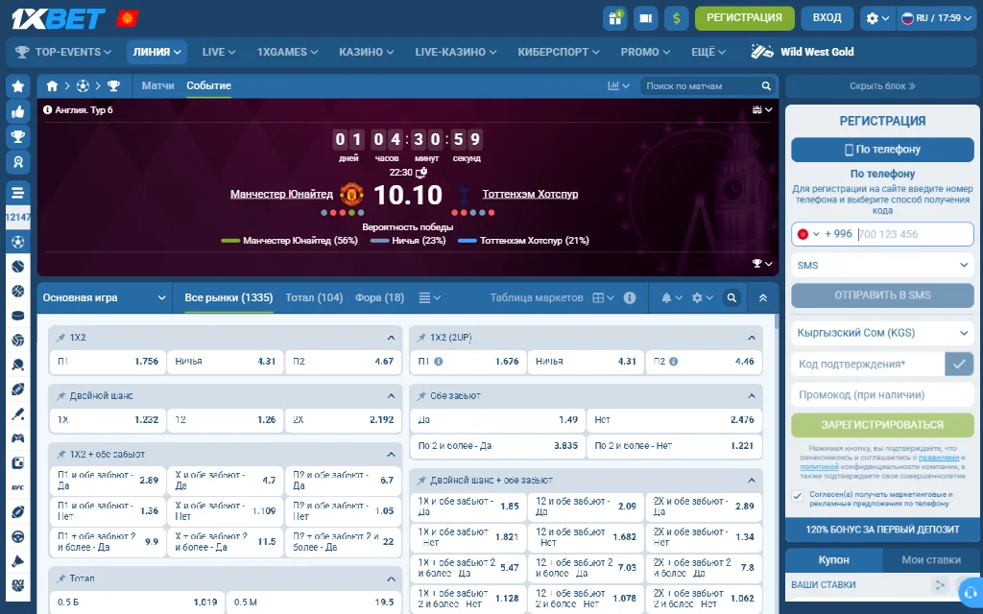Pin the 1X2 (2UP) market
The width and height of the screenshot is (983, 614).
(x=421, y=338)
